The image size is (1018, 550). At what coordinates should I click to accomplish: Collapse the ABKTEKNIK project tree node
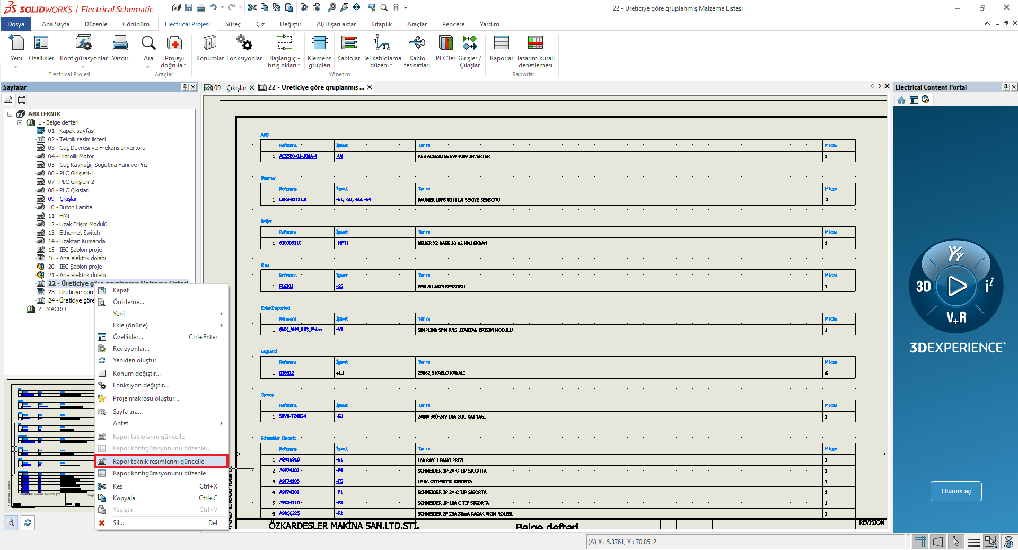10,114
